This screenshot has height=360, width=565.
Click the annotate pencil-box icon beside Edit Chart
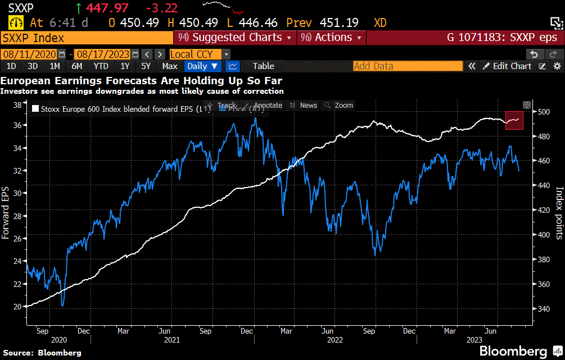pyautogui.click(x=543, y=66)
